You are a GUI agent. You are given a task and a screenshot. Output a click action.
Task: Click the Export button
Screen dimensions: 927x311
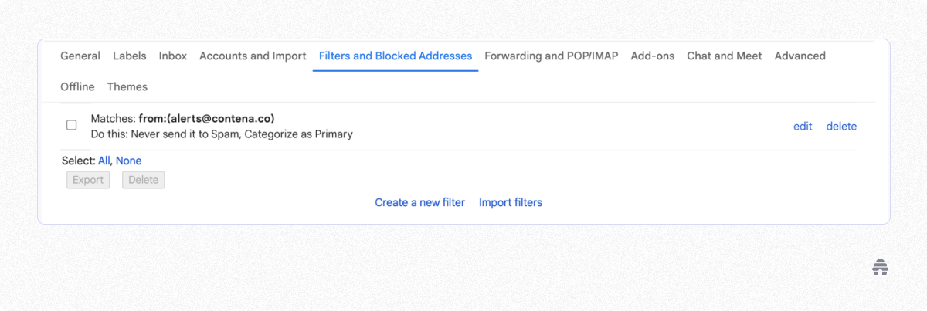tap(88, 180)
